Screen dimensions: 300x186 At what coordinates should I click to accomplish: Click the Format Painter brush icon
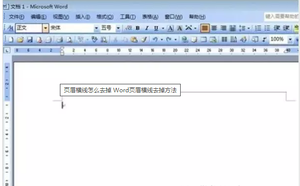[x=144, y=40]
